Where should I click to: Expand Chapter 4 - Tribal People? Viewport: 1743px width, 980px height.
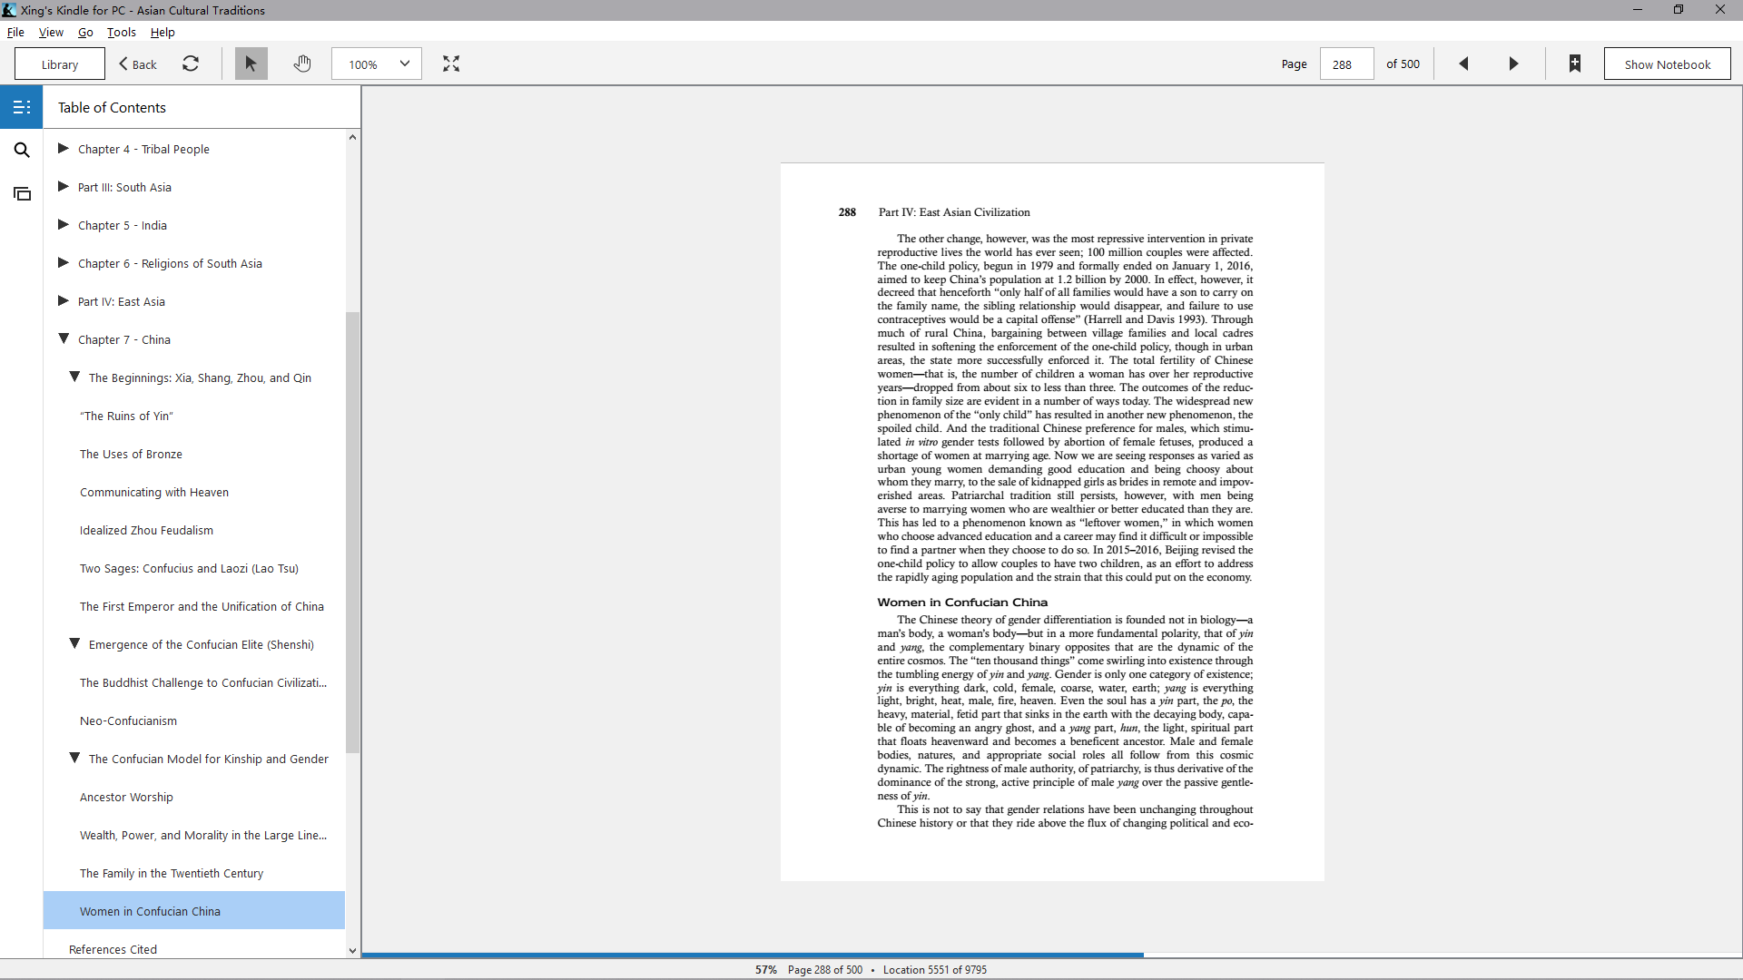point(64,149)
